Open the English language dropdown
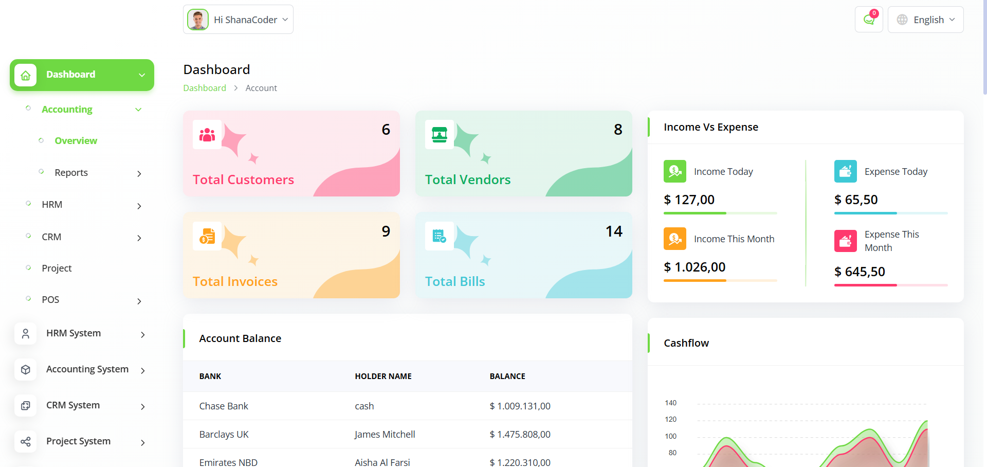The height and width of the screenshot is (467, 987). pos(925,20)
